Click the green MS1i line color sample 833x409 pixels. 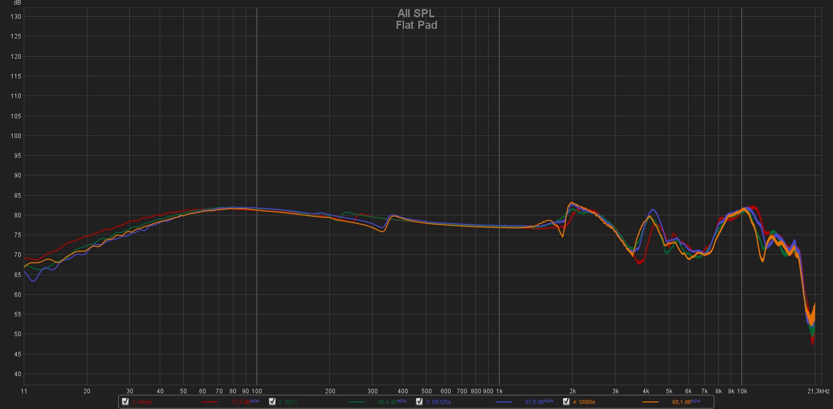(356, 402)
